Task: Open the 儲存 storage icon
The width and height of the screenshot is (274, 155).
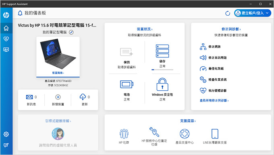Action: (162, 51)
